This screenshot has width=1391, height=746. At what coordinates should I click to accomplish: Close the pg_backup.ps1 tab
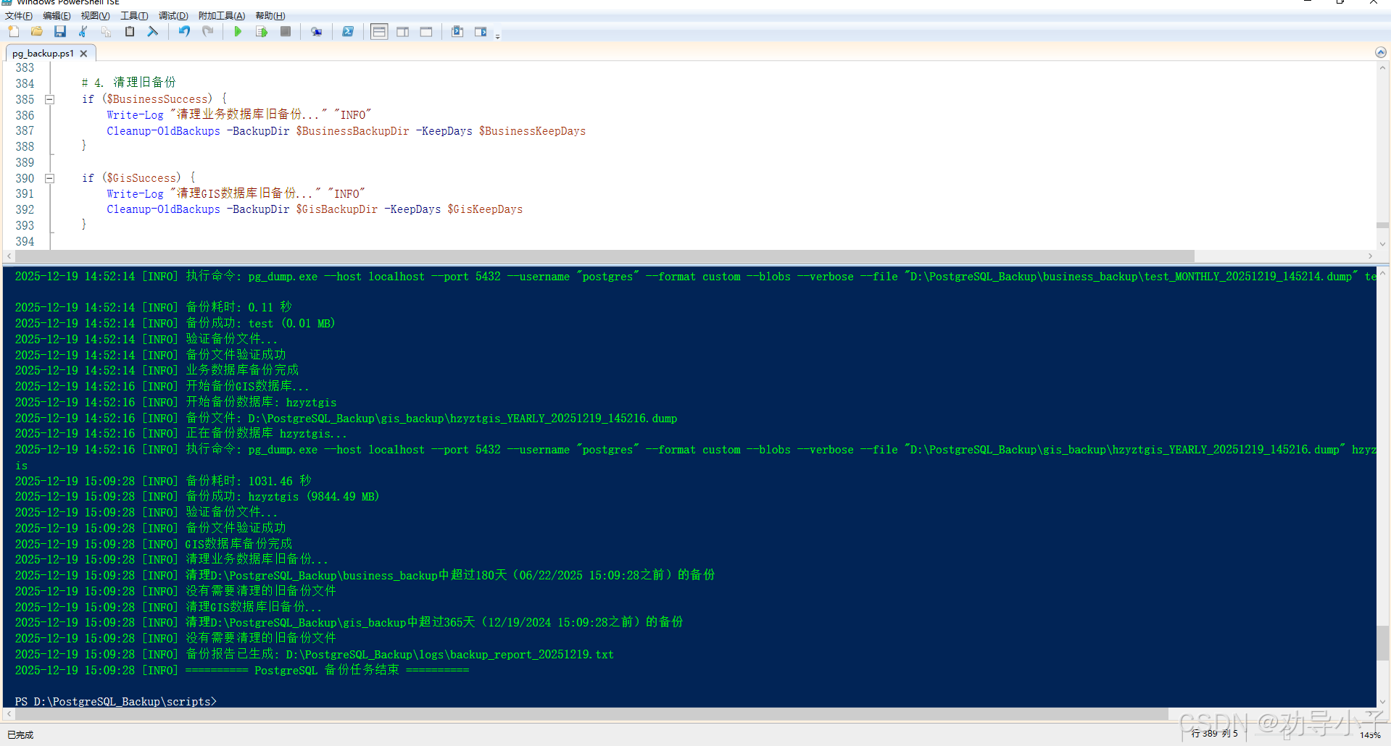pyautogui.click(x=83, y=54)
